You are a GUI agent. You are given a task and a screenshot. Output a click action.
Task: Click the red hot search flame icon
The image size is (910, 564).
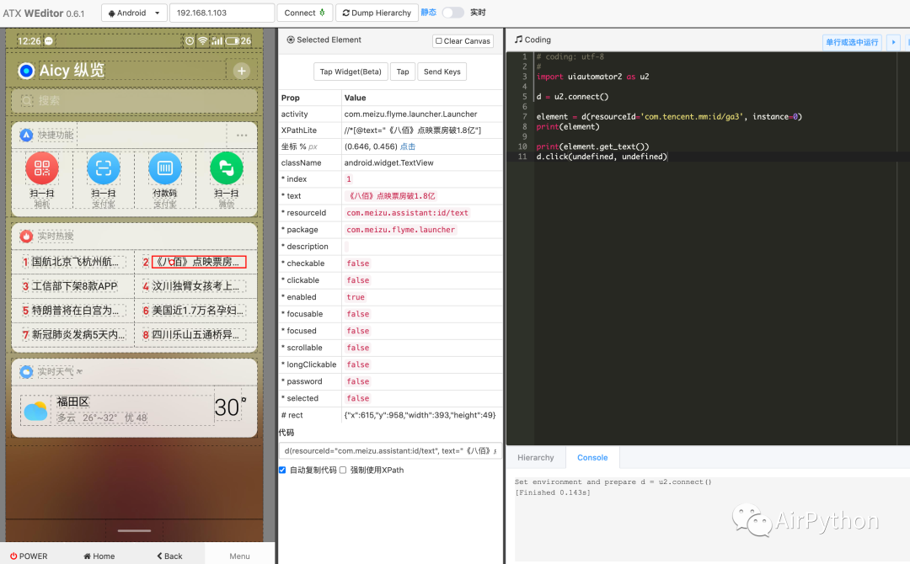click(x=26, y=236)
